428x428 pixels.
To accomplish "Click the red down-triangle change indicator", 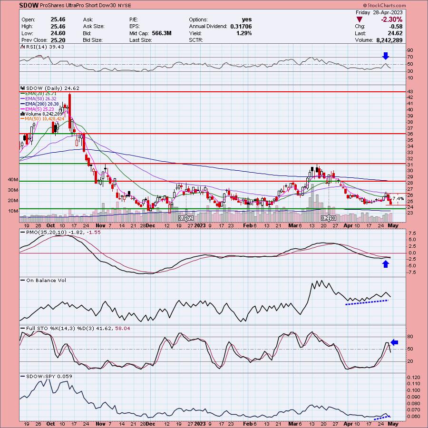I will [360, 19].
